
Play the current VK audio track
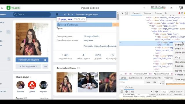tap(69, 14)
